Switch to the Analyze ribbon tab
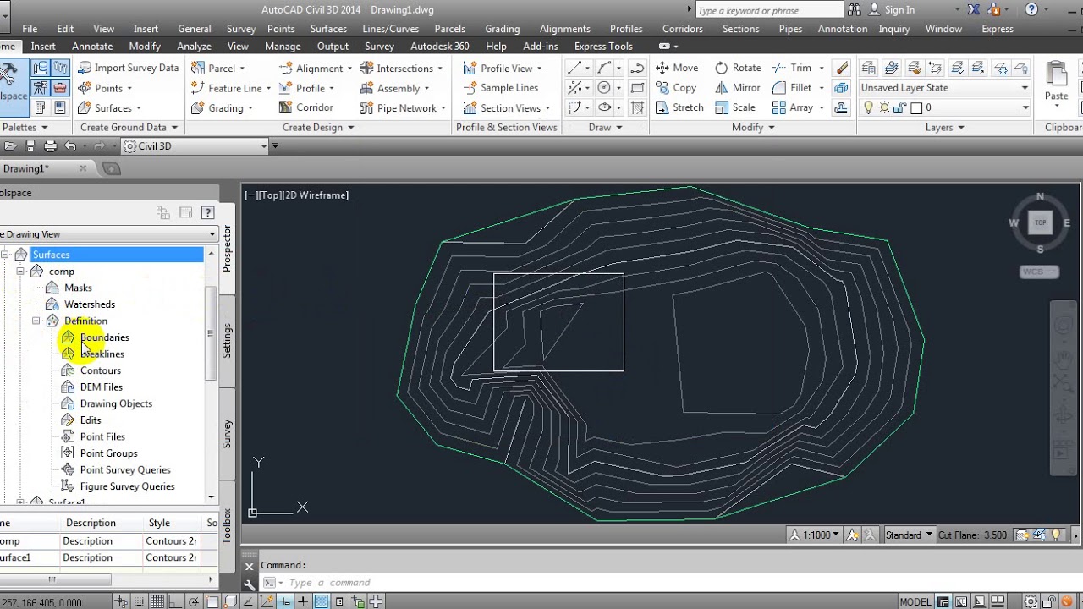This screenshot has height=609, width=1083. click(x=194, y=47)
